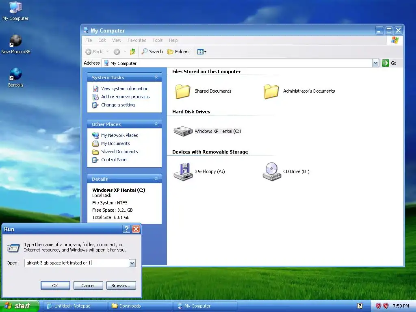Image resolution: width=416 pixels, height=312 pixels.
Task: Click the Search toolbar button
Action: coord(152,52)
